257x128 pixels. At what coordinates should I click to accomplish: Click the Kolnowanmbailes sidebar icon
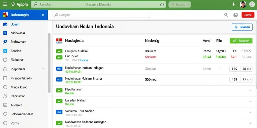click(x=5, y=114)
